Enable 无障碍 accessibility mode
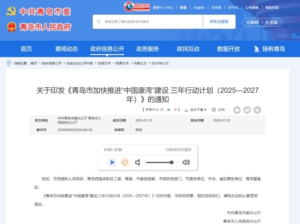 pyautogui.click(x=252, y=22)
